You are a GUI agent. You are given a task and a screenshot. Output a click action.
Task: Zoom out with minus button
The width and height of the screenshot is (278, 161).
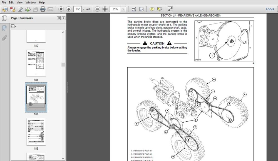click(x=97, y=9)
